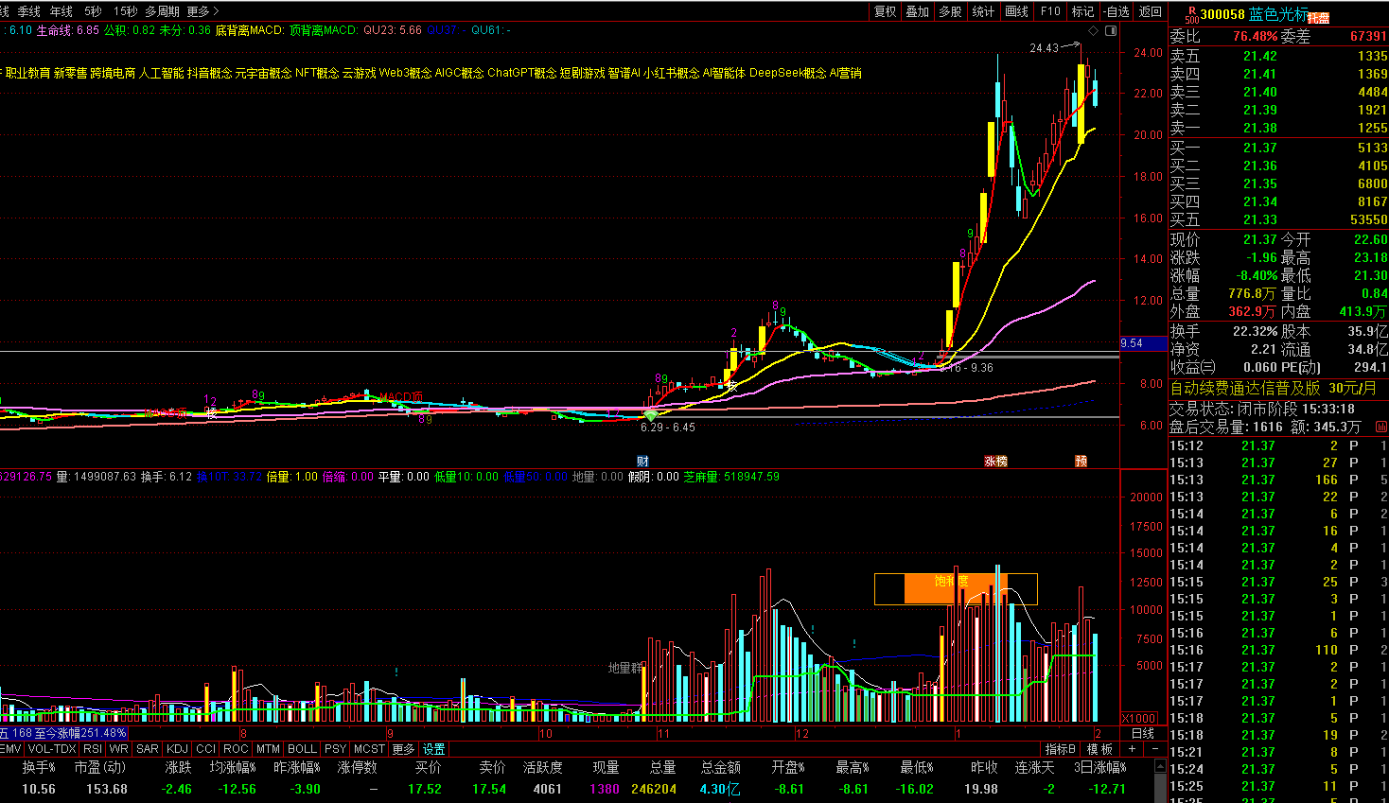1389x803 pixels.
Task: Click the diamond icon above the chart
Action: coord(1094,30)
